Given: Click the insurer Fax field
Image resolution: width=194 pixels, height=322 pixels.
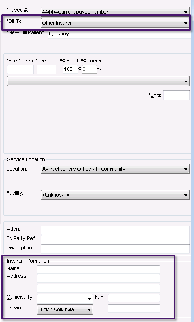Looking at the screenshot, I should point(134,298).
